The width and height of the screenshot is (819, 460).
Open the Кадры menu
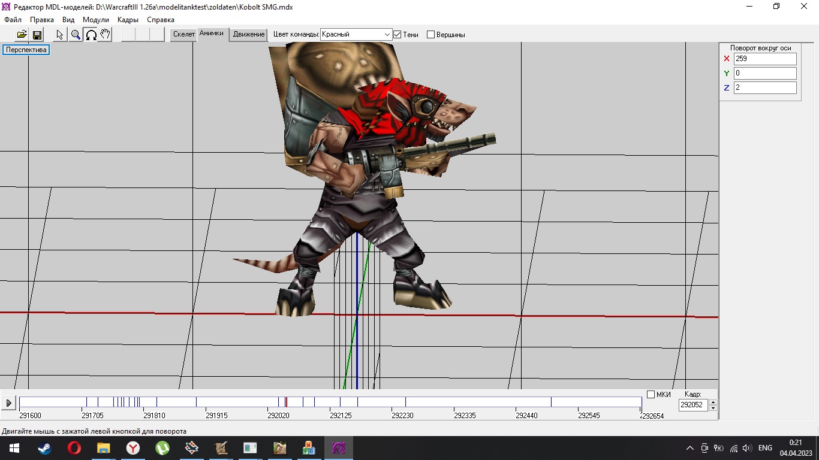tap(128, 20)
